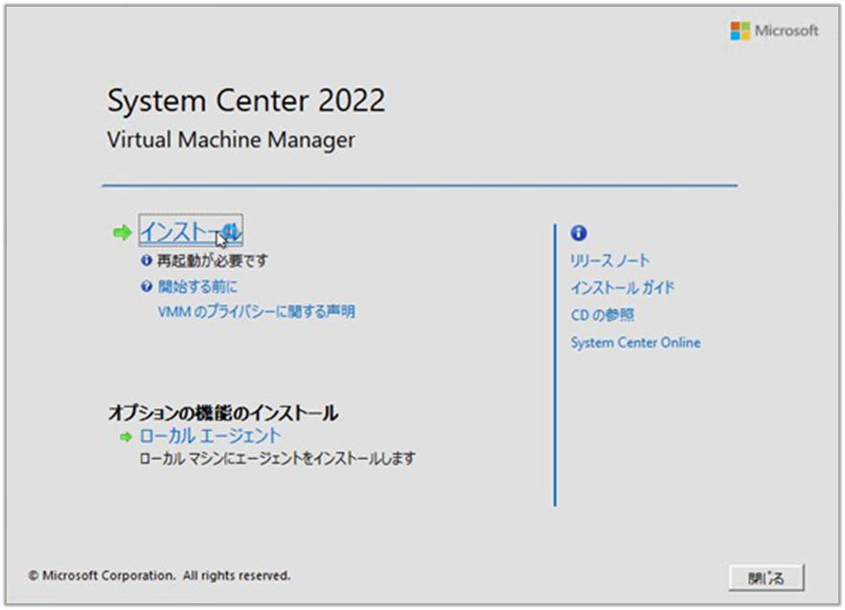The height and width of the screenshot is (610, 845).
Task: Open VMM のプライバシーに関する声明 link
Action: [x=256, y=311]
